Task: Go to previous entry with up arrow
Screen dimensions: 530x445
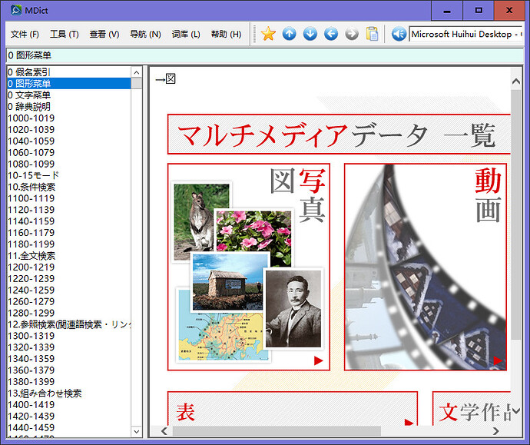Action: [289, 34]
